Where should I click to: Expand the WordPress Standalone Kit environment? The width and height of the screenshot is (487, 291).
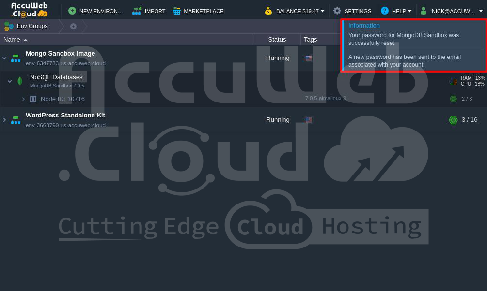(4, 120)
